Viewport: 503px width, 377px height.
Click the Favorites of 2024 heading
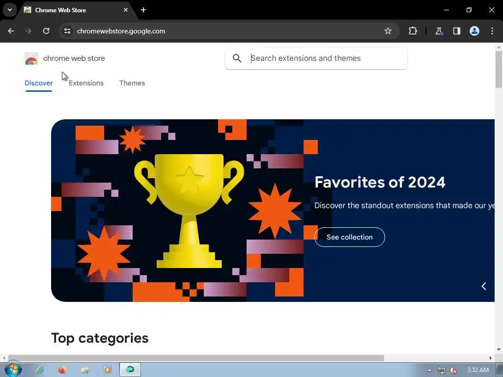click(x=380, y=182)
